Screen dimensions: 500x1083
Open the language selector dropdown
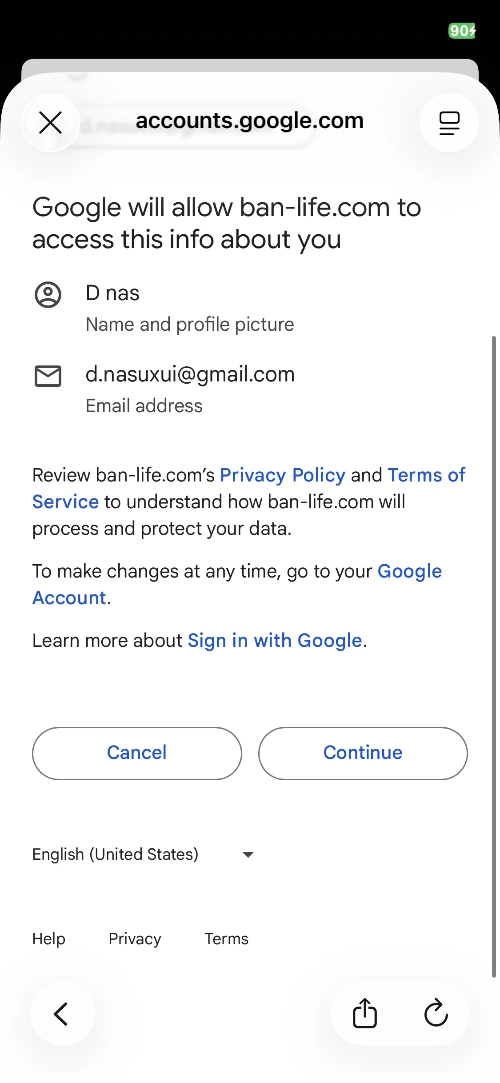point(116,854)
